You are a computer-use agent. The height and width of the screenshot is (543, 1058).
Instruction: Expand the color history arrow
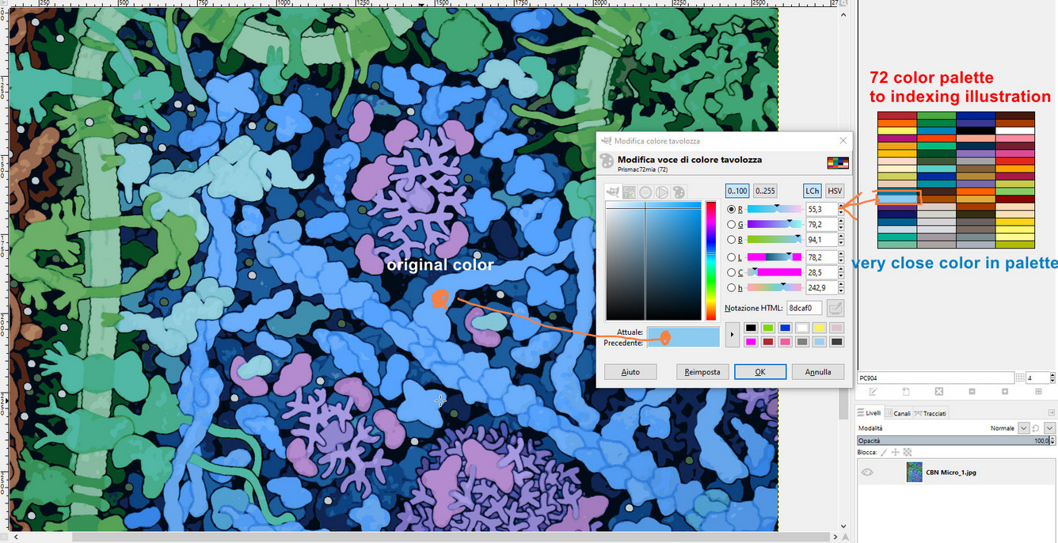pyautogui.click(x=732, y=334)
